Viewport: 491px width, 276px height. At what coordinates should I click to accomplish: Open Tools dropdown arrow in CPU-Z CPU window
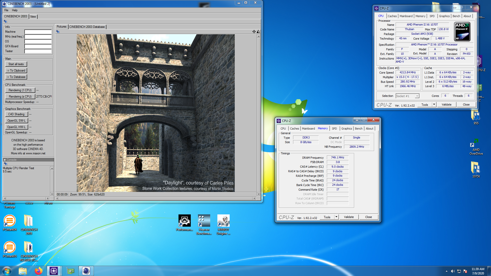(x=434, y=105)
